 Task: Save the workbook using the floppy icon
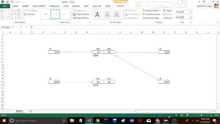(7, 2)
